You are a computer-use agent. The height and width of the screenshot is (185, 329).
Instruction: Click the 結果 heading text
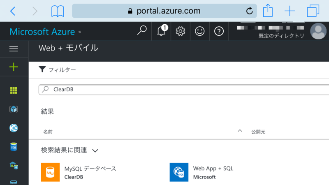coord(47,111)
